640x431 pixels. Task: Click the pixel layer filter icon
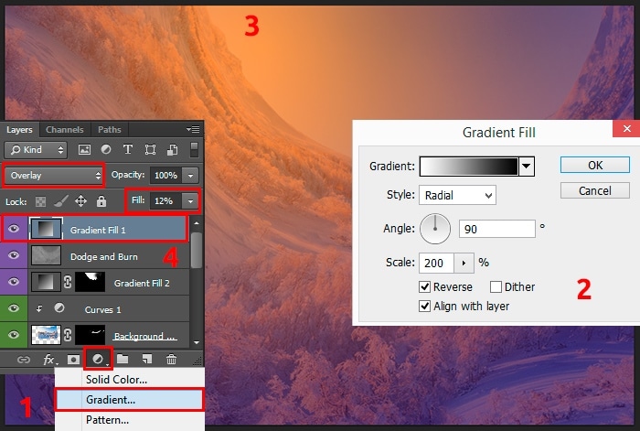[x=85, y=150]
